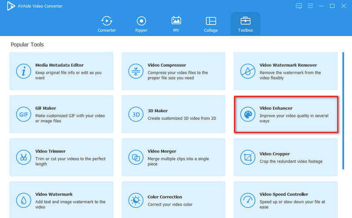Click 'Improve your video quality' description
The width and height of the screenshot is (352, 218).
point(294,118)
